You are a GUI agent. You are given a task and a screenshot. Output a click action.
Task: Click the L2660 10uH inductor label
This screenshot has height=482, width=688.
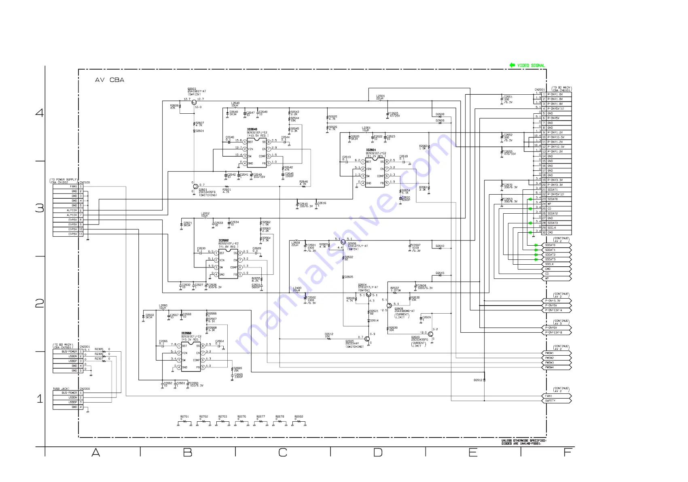[x=163, y=307]
